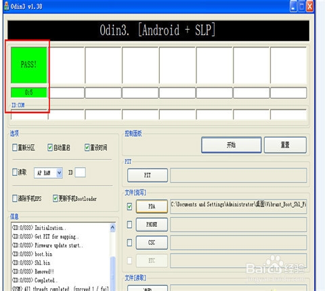The height and width of the screenshot is (291, 325).
Task: Close the Odin3 window
Action: click(310, 7)
